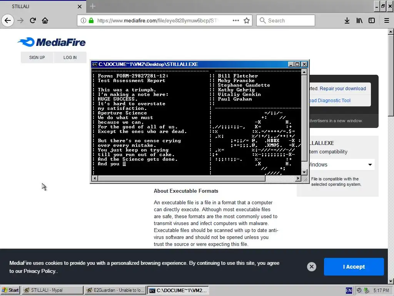The image size is (394, 296).
Task: Follow the Repair your download link
Action: click(343, 89)
